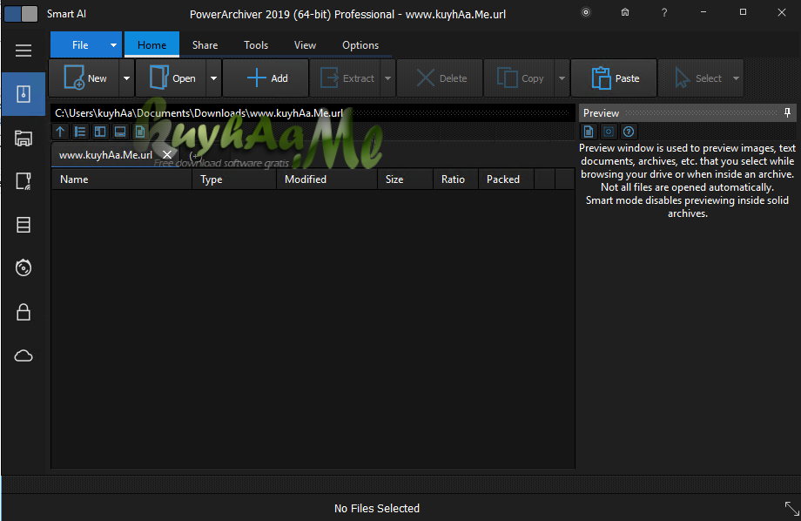Click the window grip in the bottom corner
The image size is (801, 521).
point(791,508)
